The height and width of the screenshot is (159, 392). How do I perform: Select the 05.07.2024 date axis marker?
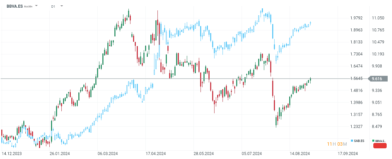[x=252, y=154]
